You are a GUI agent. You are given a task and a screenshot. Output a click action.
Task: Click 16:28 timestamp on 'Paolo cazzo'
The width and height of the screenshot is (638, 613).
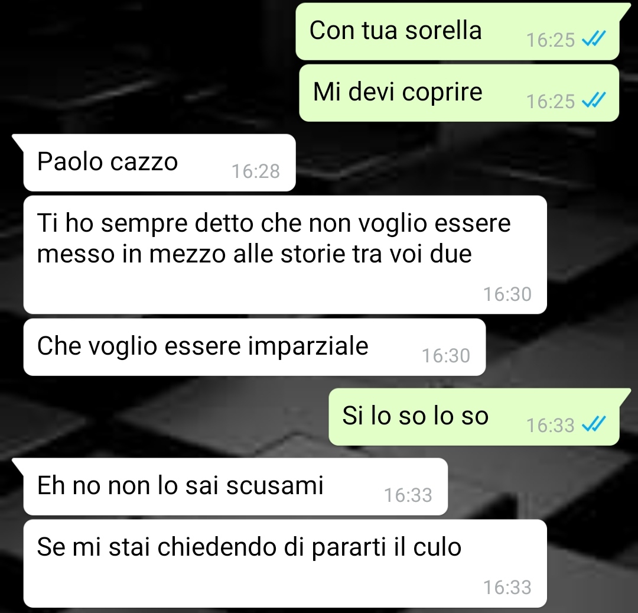256,171
